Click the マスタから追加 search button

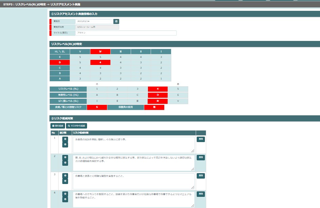pyautogui.click(x=77, y=126)
